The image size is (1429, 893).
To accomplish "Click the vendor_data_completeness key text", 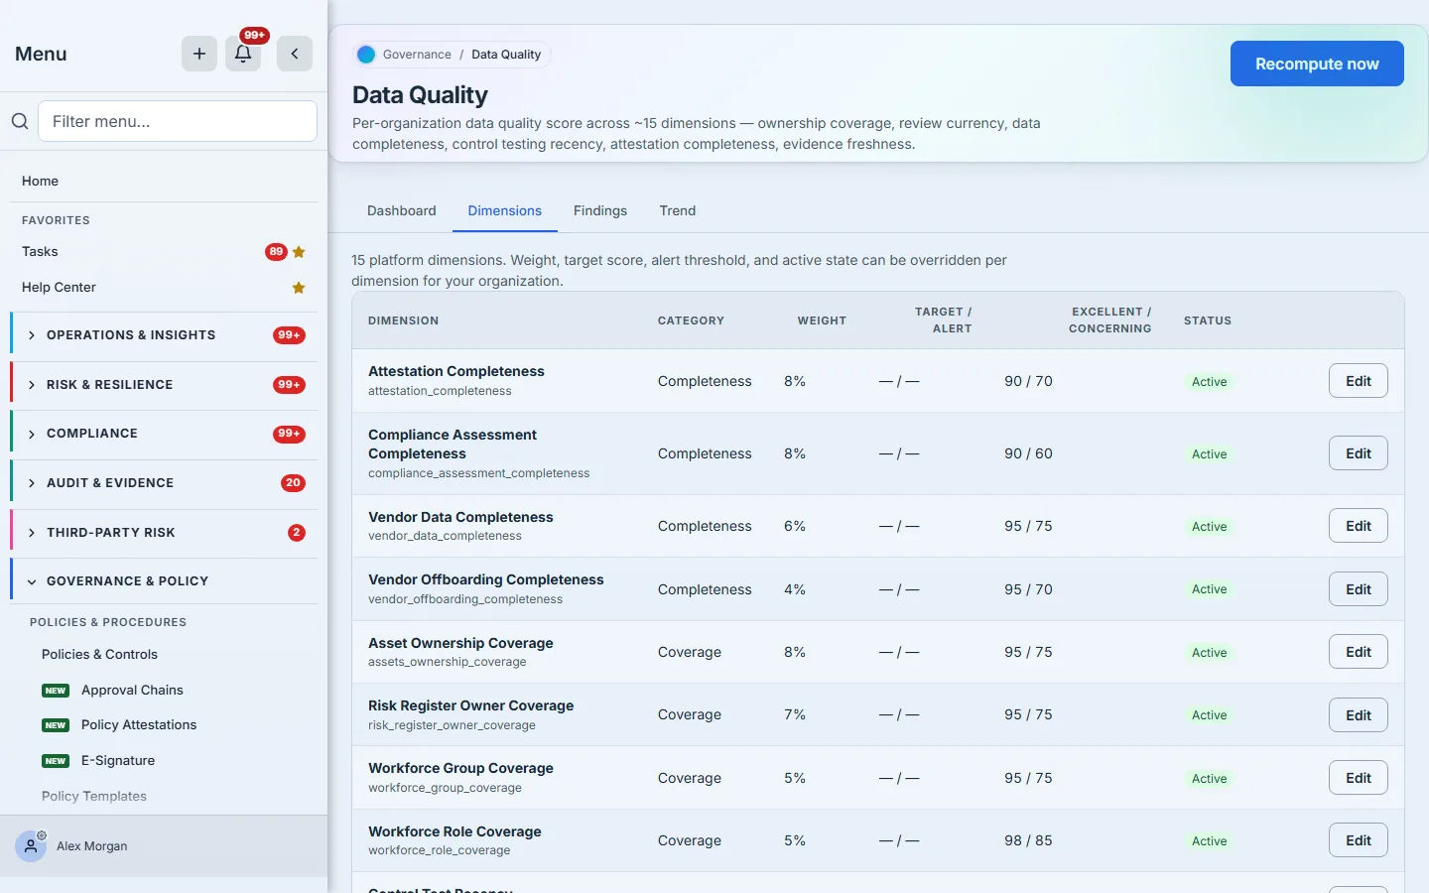I will (445, 536).
